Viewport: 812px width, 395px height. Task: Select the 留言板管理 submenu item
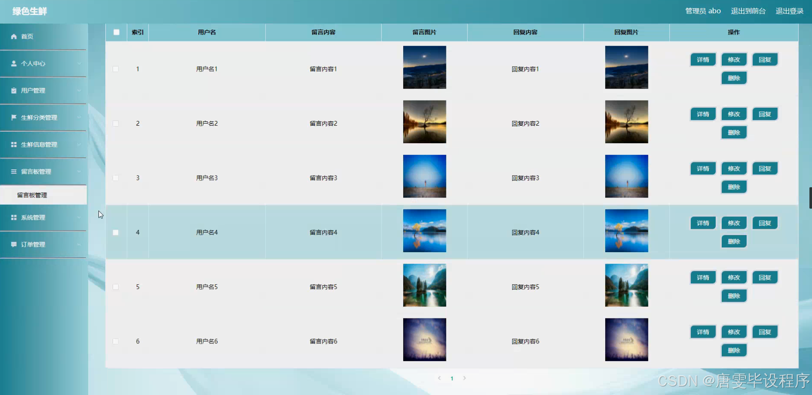[43, 195]
